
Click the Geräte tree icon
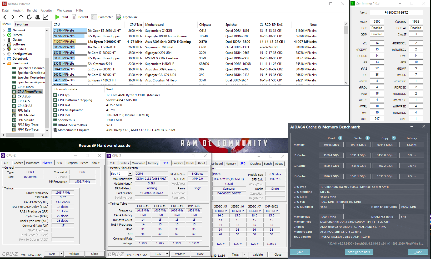click(x=9, y=40)
